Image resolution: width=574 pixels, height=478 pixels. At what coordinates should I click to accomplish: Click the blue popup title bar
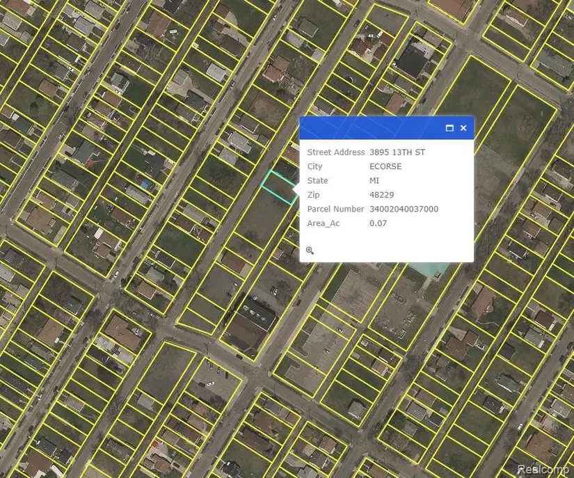point(369,128)
